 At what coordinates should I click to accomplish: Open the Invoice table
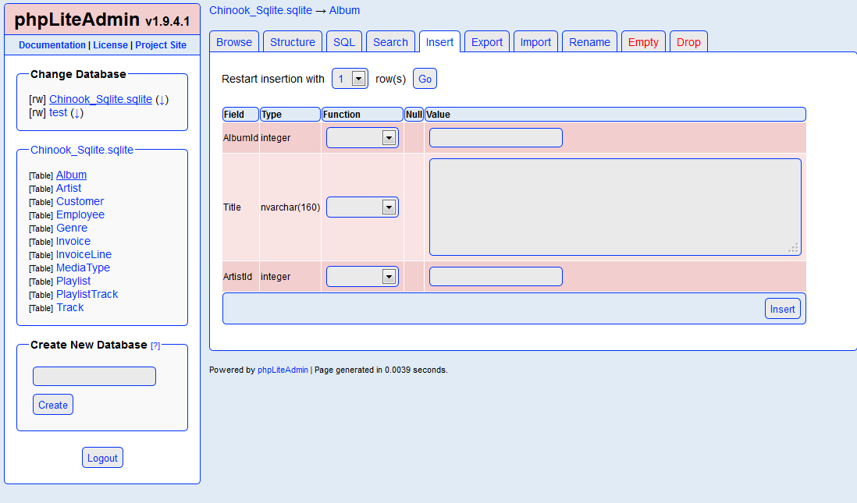(73, 241)
